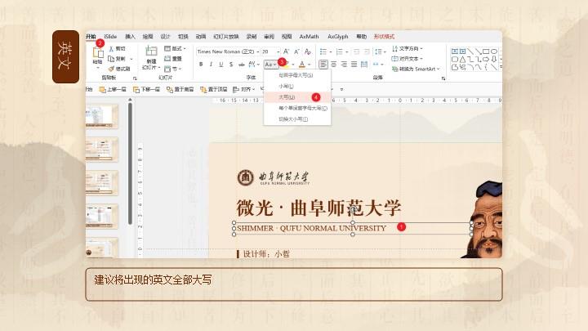Open the 节 section dropdown

[x=173, y=69]
